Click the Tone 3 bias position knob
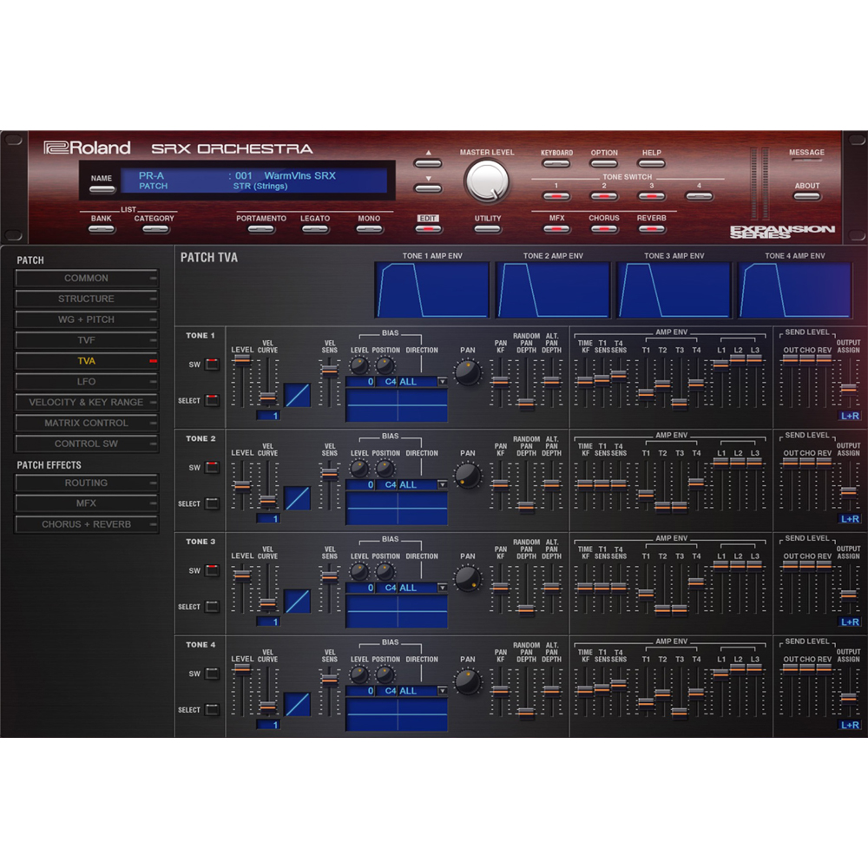This screenshot has width=868, height=868. tap(385, 572)
